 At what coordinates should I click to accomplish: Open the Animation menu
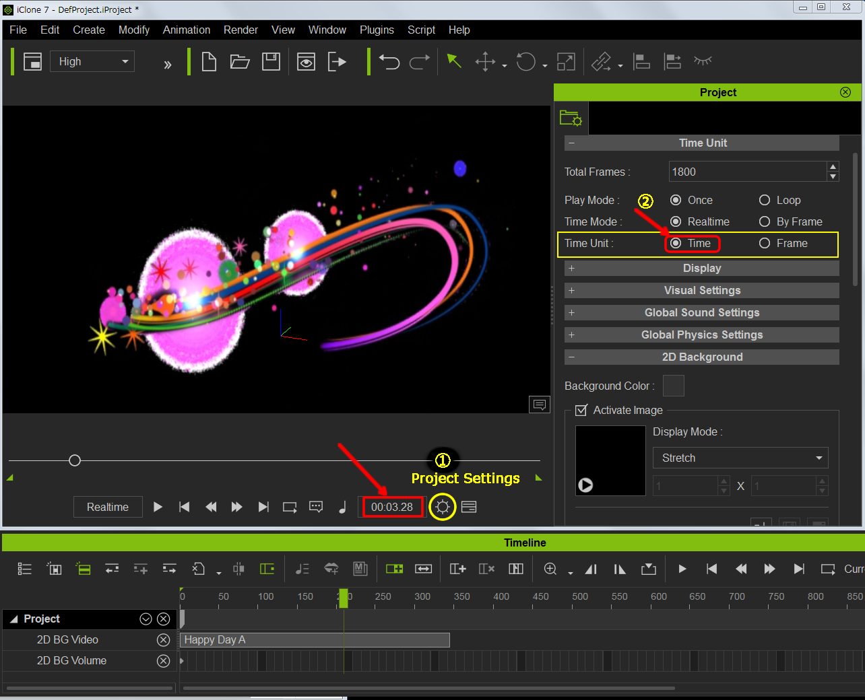pos(187,30)
